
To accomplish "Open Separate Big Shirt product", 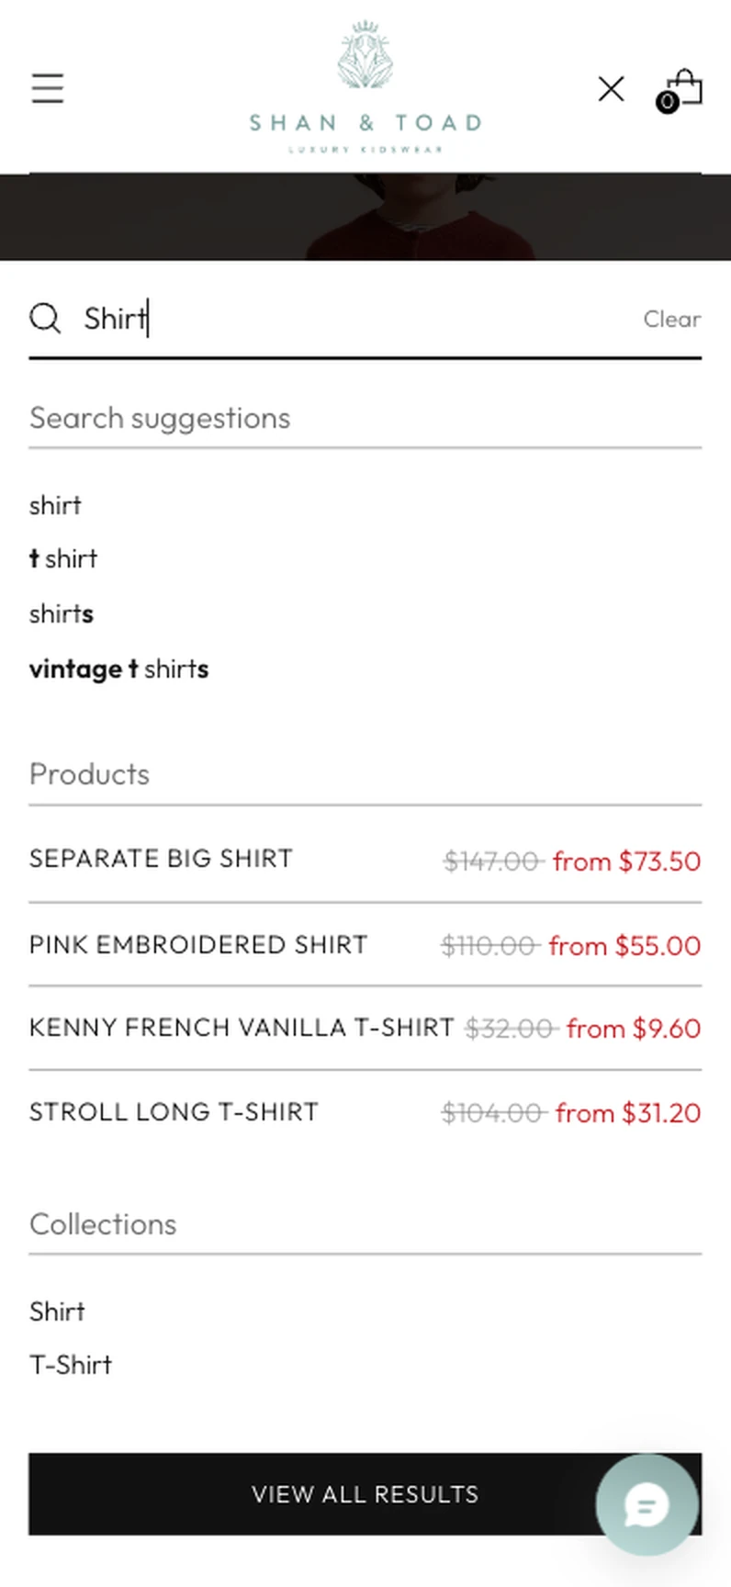I will coord(365,860).
